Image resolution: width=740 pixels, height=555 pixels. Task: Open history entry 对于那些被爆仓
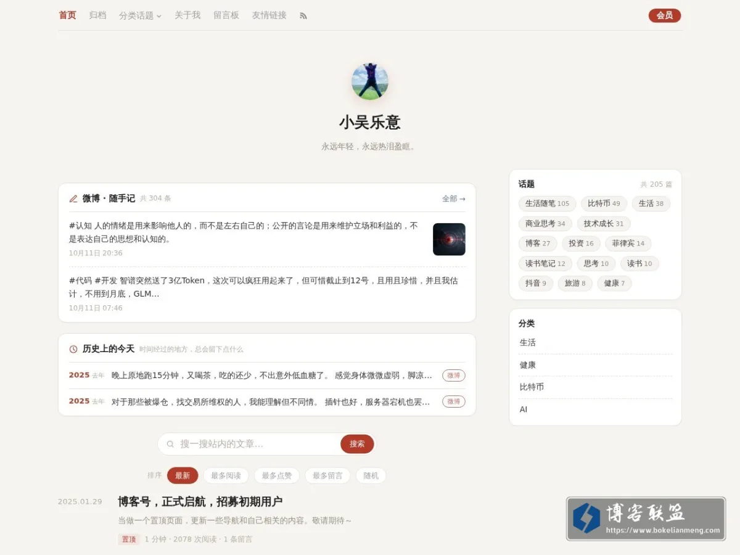click(271, 402)
